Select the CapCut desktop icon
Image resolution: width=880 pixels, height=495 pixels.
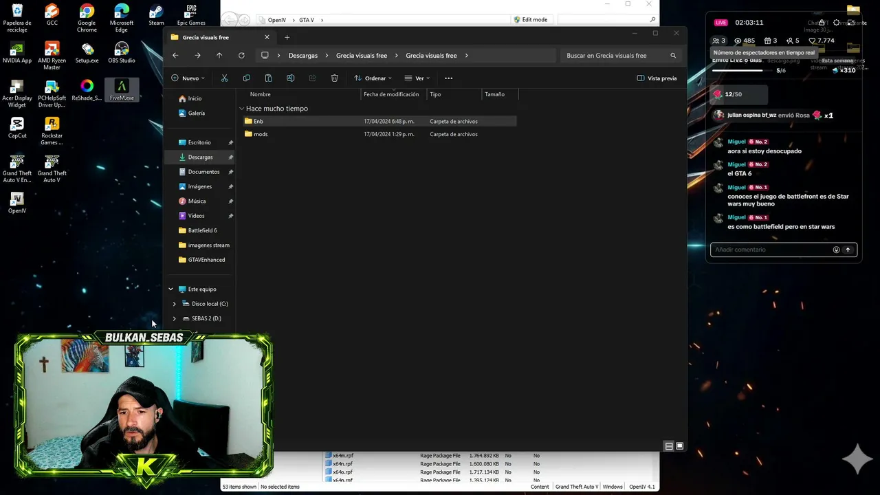point(17,127)
